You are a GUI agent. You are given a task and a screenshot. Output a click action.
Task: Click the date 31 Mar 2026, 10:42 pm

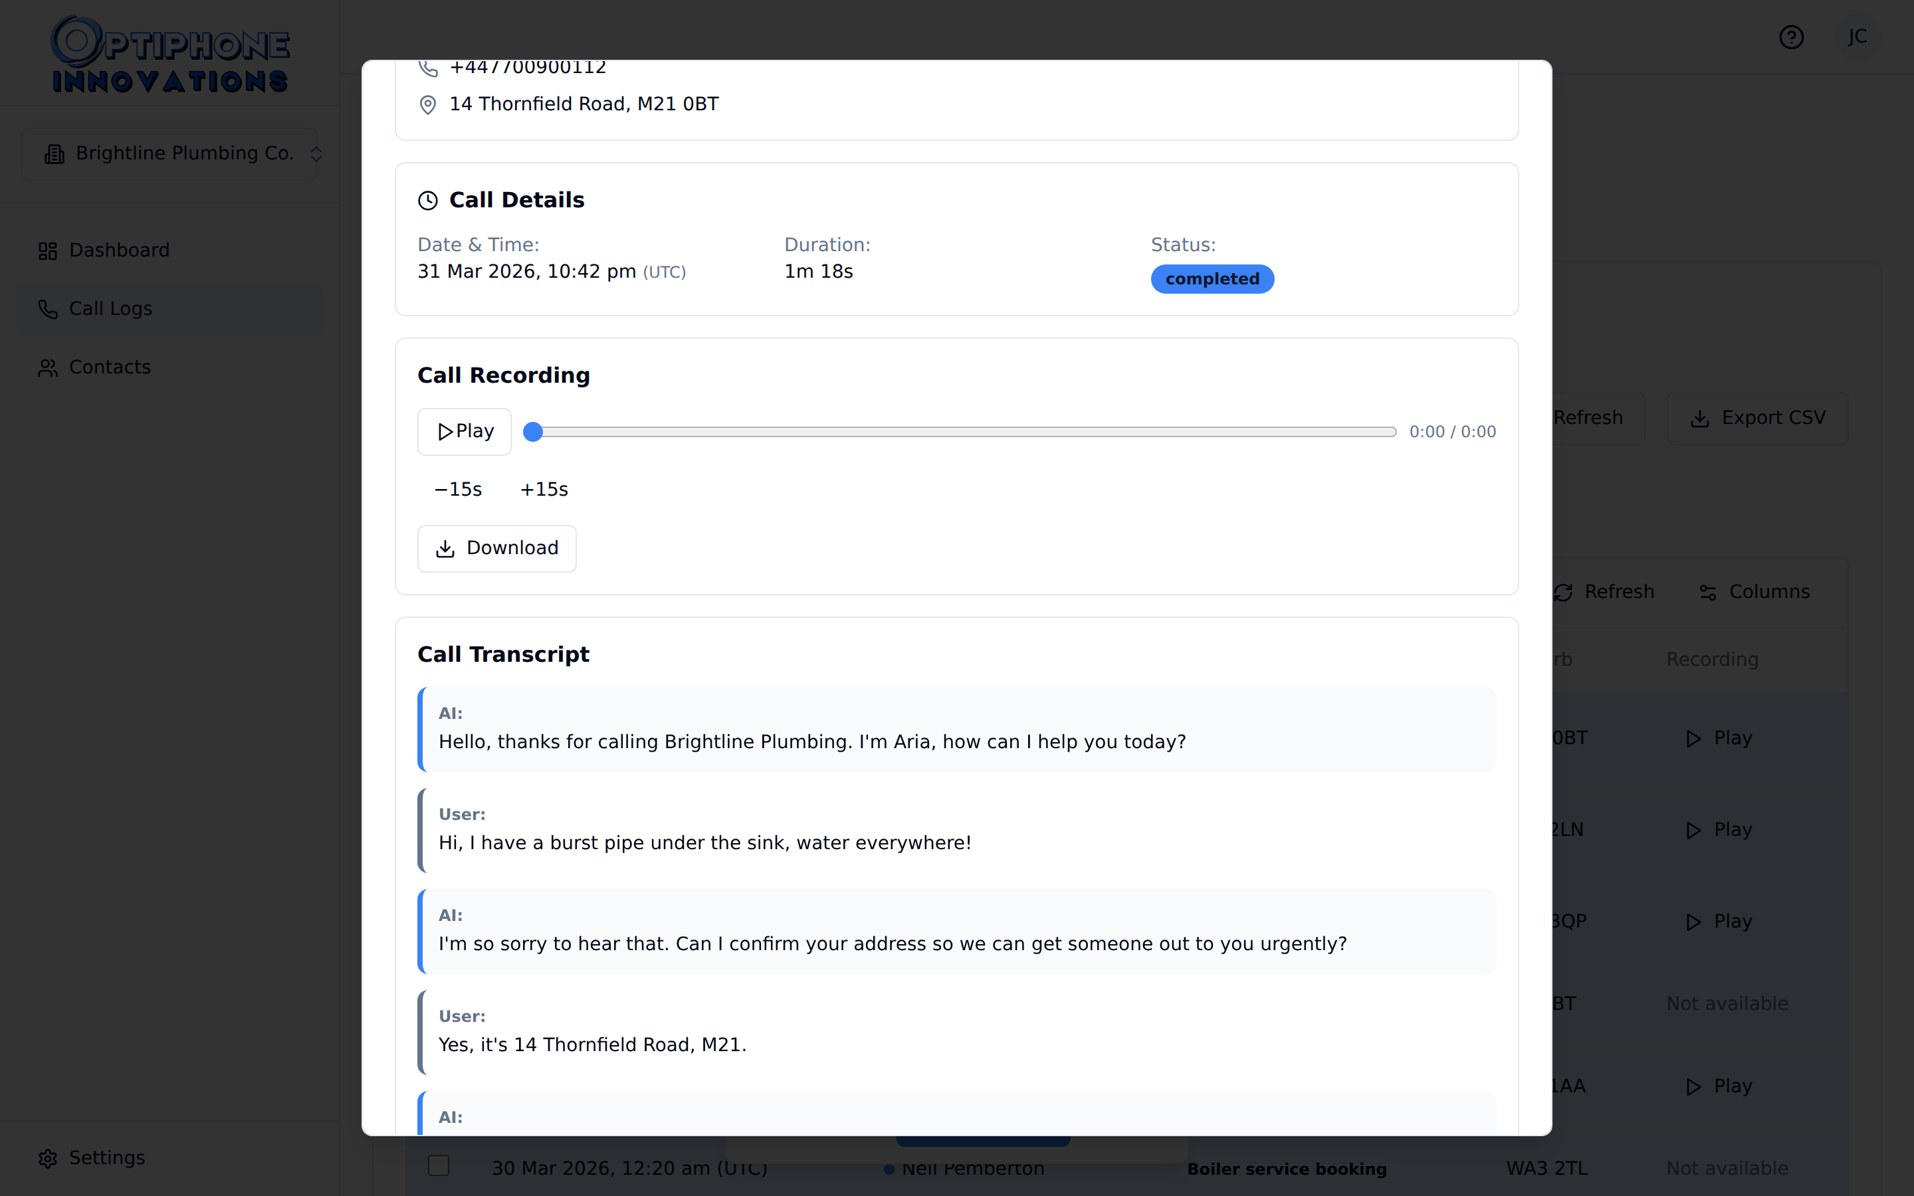527,271
